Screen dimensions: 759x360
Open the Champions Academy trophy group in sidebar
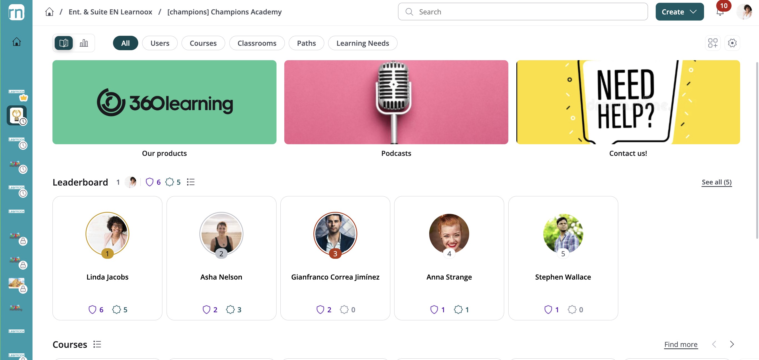[x=17, y=115]
